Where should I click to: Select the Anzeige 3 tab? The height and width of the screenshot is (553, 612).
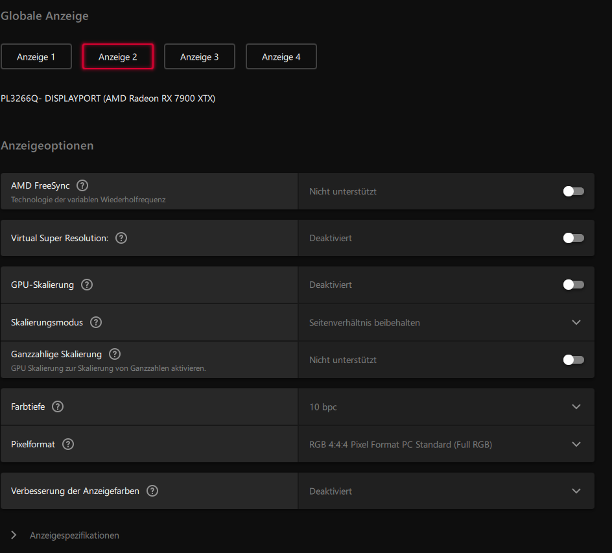point(200,56)
